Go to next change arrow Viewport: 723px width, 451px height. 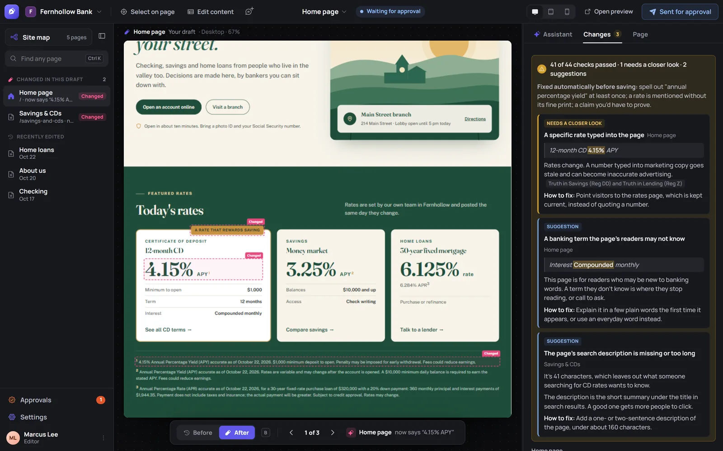click(x=333, y=433)
